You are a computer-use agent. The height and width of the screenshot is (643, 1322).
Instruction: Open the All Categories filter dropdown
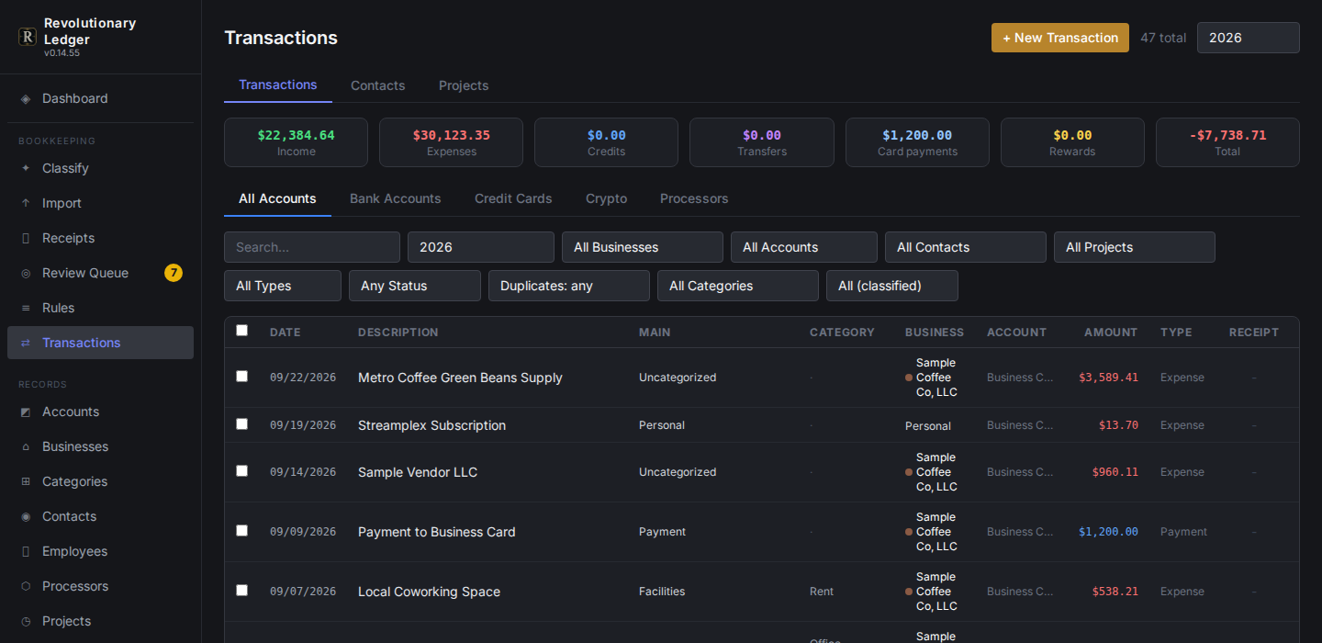(x=738, y=286)
